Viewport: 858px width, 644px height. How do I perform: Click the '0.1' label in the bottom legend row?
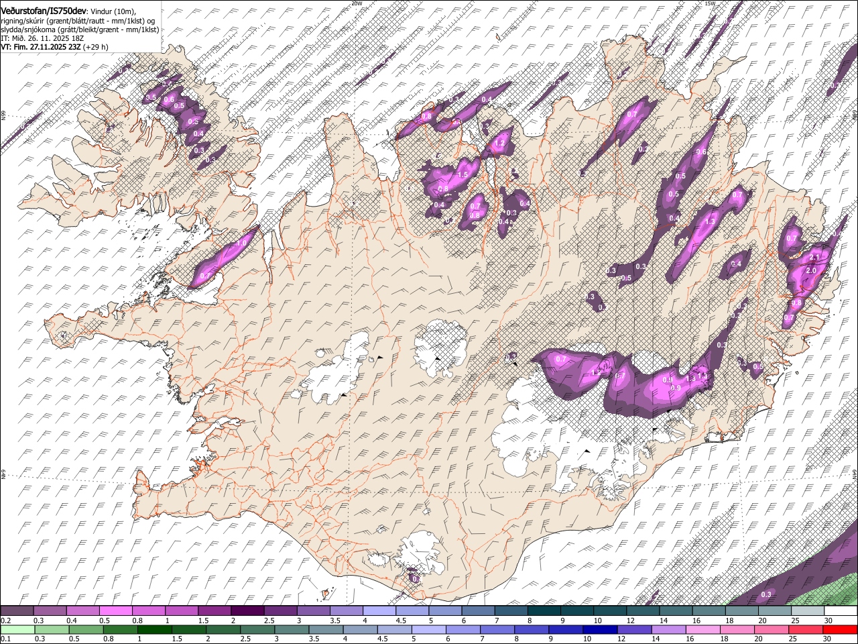[5, 639]
